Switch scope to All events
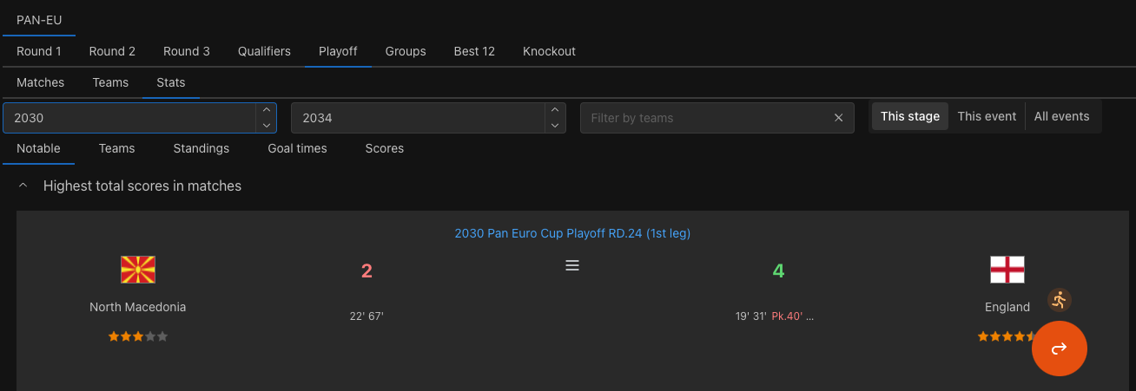 (x=1061, y=116)
